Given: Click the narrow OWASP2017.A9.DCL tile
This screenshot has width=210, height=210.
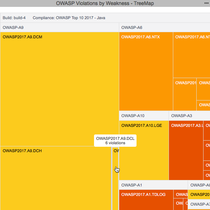Looking at the screenshot, I should point(115,179).
